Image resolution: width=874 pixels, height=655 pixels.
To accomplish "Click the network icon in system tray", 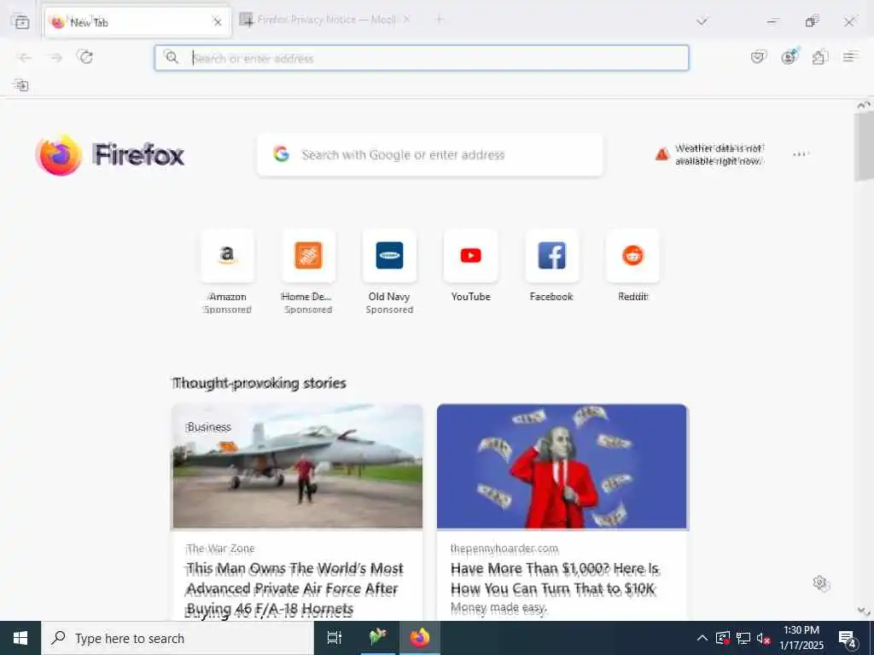I will click(743, 638).
